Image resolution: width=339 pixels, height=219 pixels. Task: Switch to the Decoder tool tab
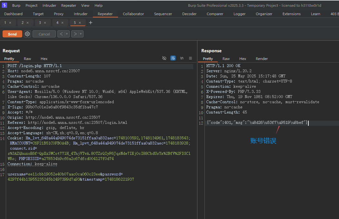click(x=189, y=14)
